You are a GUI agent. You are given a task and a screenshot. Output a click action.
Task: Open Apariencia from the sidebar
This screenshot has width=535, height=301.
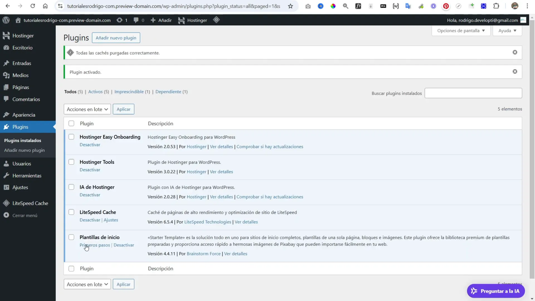click(x=24, y=114)
